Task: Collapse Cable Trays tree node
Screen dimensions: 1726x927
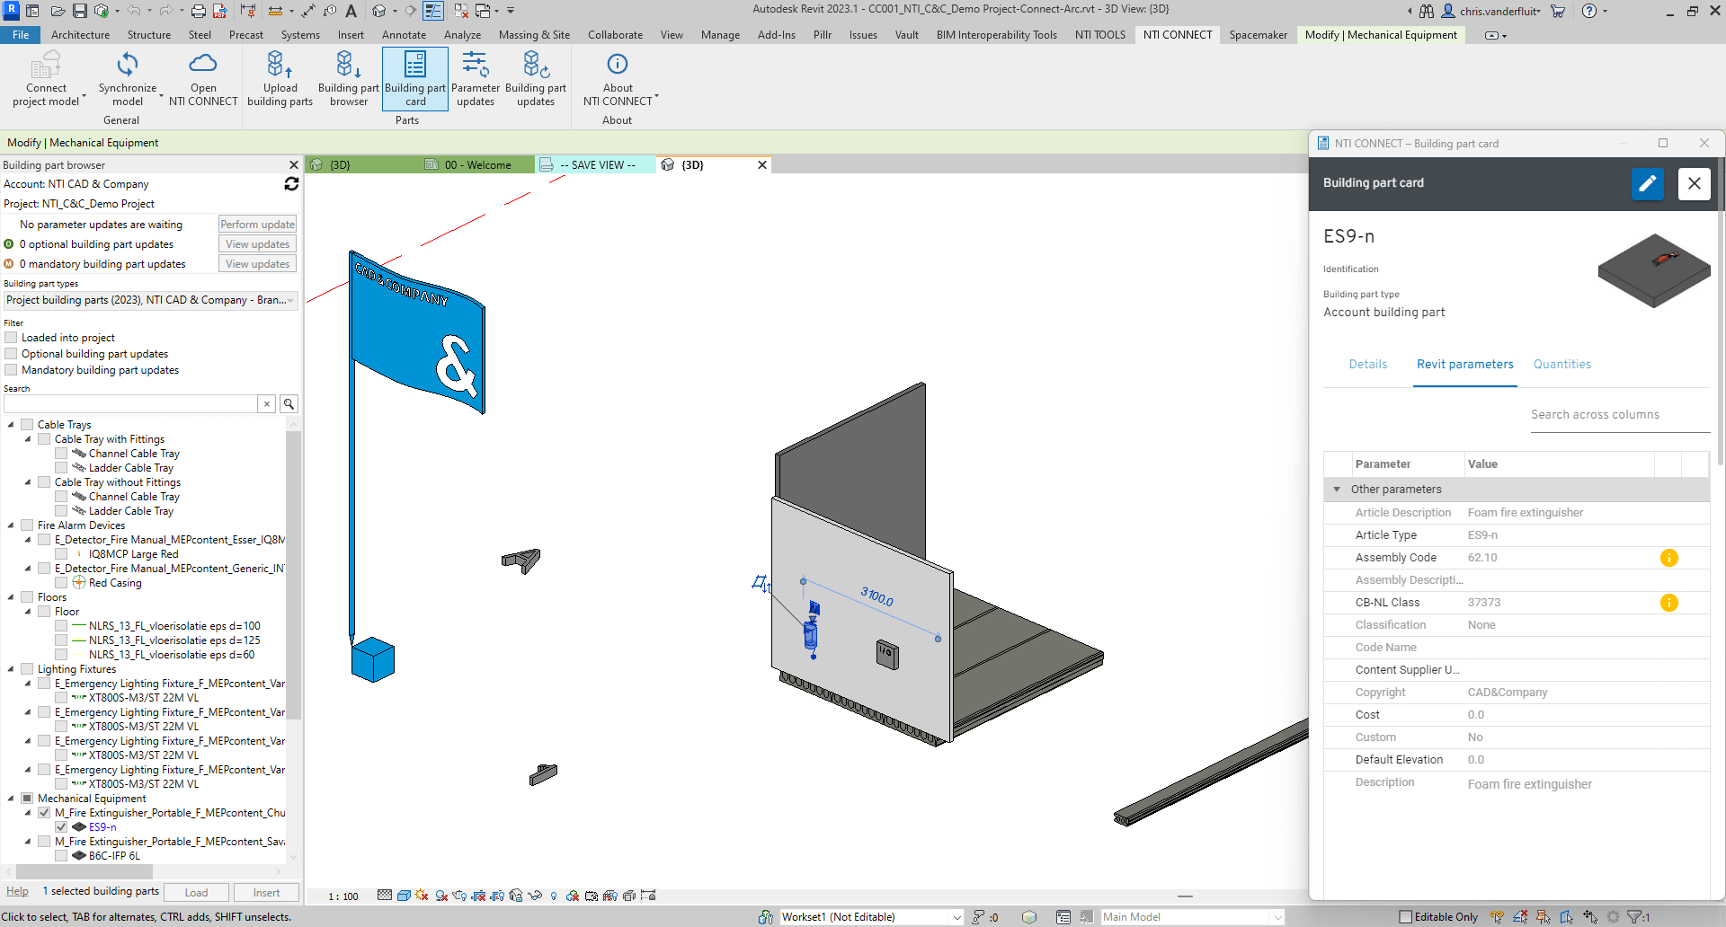Action: (11, 425)
